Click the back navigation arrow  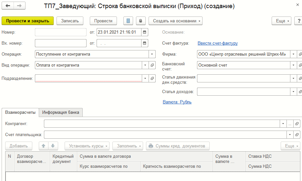coord(8,6)
